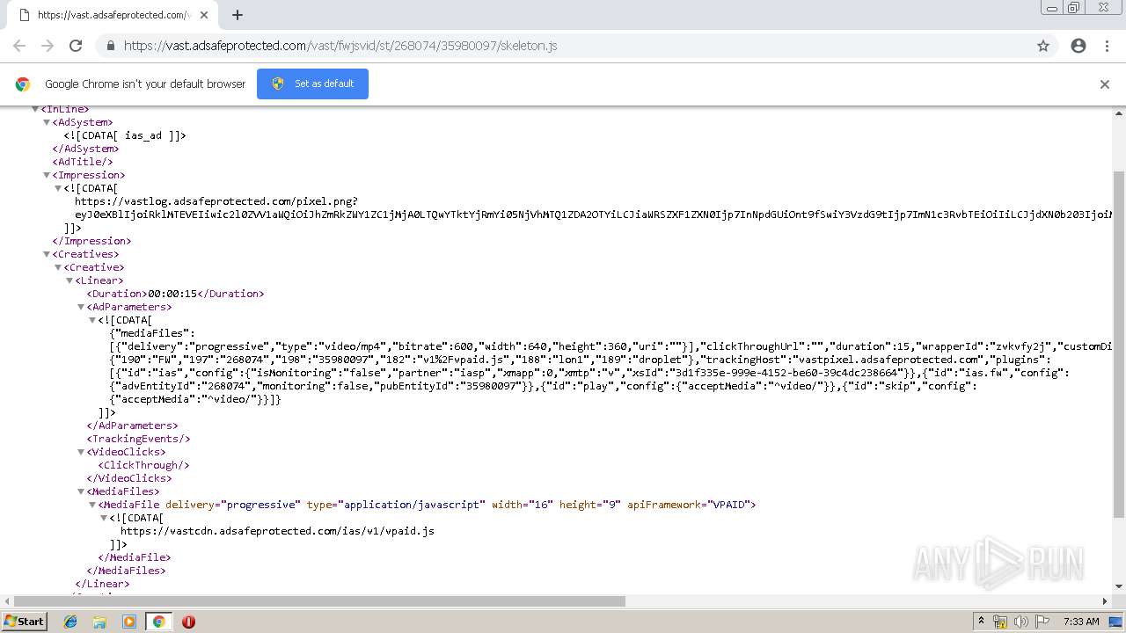Click the scroll up arrow

pyautogui.click(x=1119, y=112)
